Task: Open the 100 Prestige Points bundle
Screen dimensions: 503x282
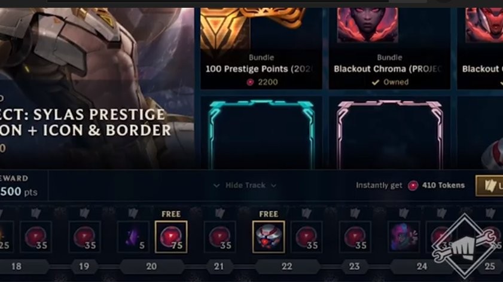Action: (261, 48)
